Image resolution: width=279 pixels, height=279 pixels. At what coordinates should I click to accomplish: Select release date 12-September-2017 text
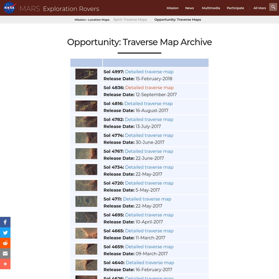coord(156,95)
